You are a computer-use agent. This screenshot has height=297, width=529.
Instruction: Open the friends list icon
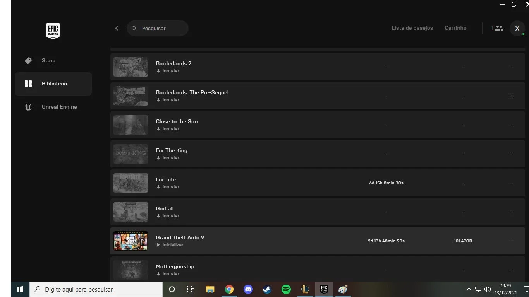pyautogui.click(x=498, y=28)
